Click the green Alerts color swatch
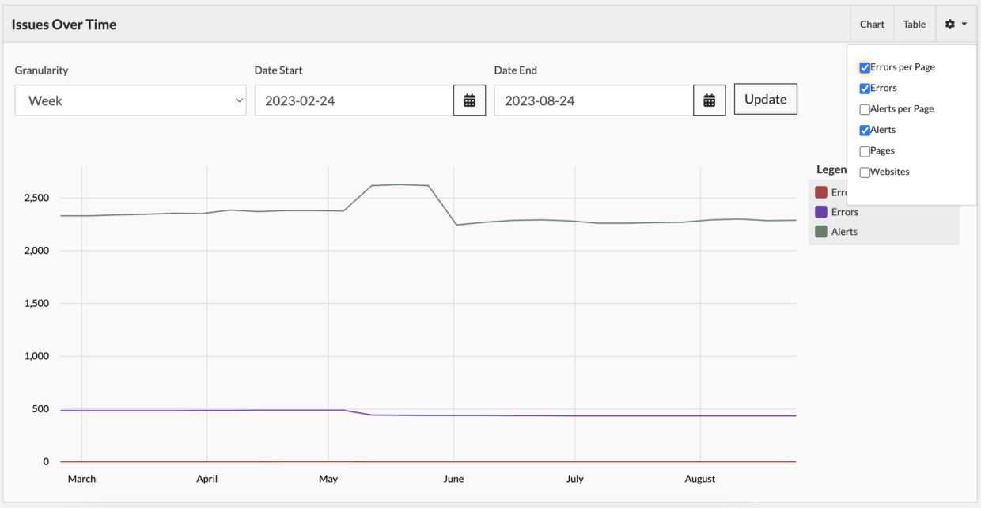981x508 pixels. pyautogui.click(x=820, y=231)
